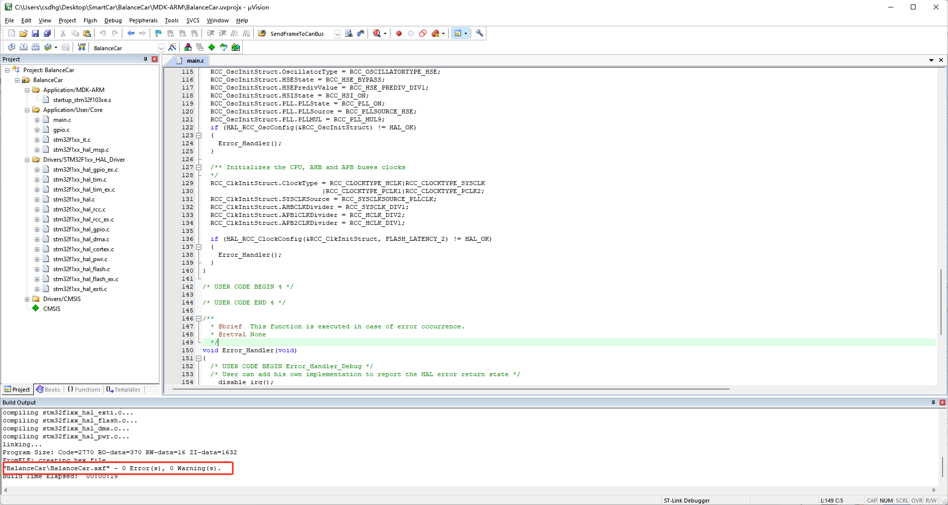Open the Flash menu
The image size is (948, 505).
click(90, 20)
